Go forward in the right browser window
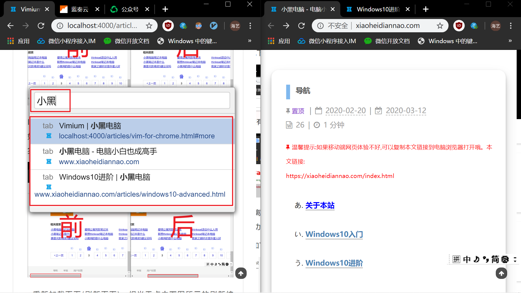Image resolution: width=521 pixels, height=293 pixels. coord(286,26)
